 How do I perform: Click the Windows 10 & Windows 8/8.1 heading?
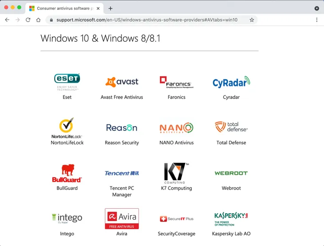click(x=100, y=38)
